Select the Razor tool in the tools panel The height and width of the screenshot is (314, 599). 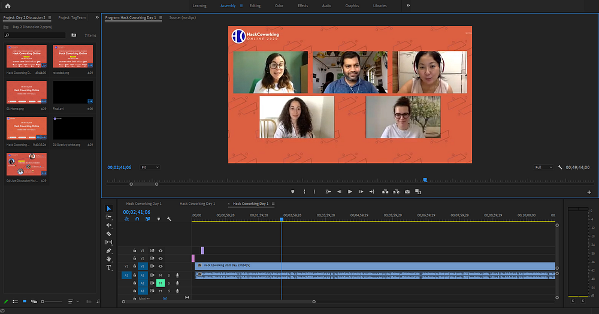(109, 234)
